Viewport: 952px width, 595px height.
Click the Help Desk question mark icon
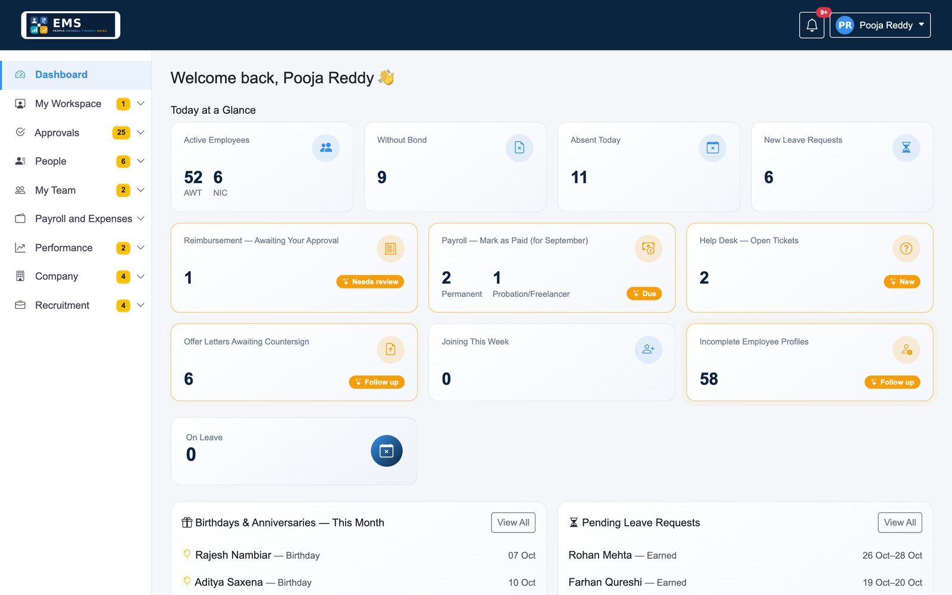pyautogui.click(x=906, y=249)
